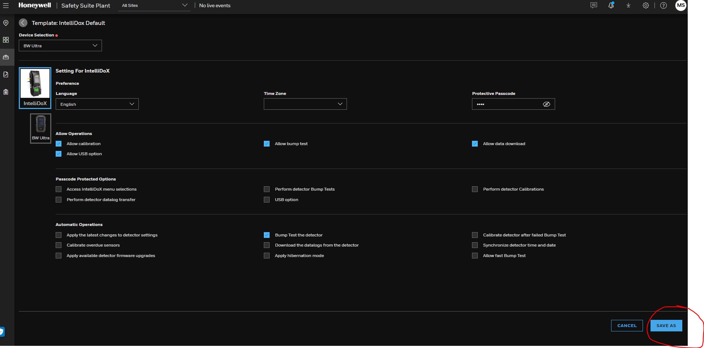Uncheck the Allow calibration checkbox
Image resolution: width=704 pixels, height=348 pixels.
click(59, 143)
